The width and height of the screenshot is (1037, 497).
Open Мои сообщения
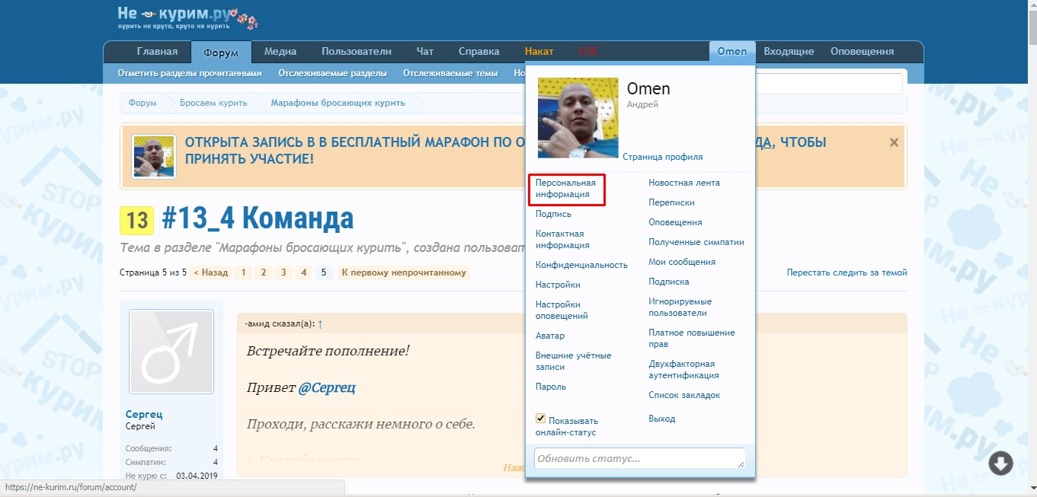click(682, 262)
